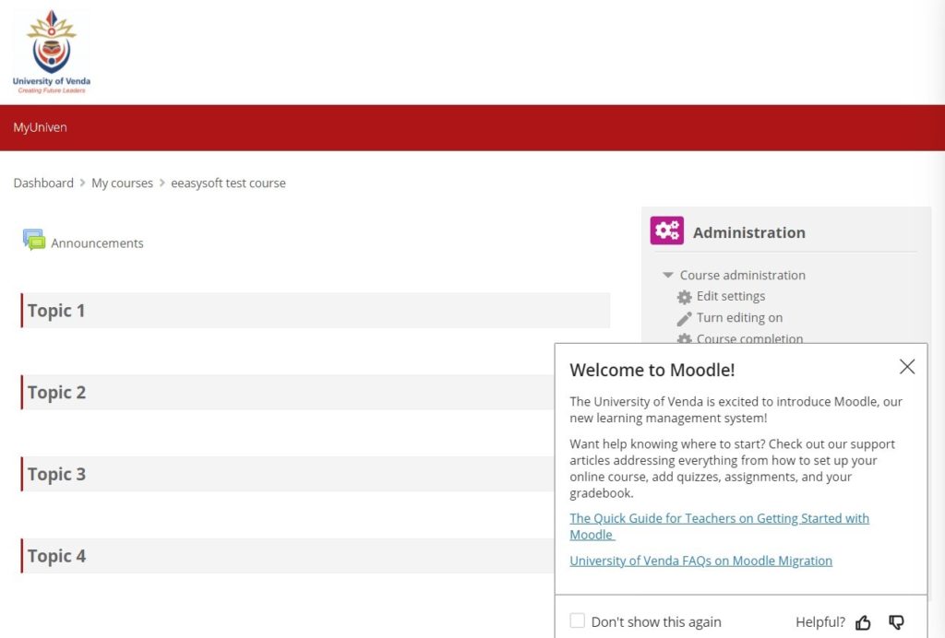Open Edit settings link
945x638 pixels.
tap(731, 296)
